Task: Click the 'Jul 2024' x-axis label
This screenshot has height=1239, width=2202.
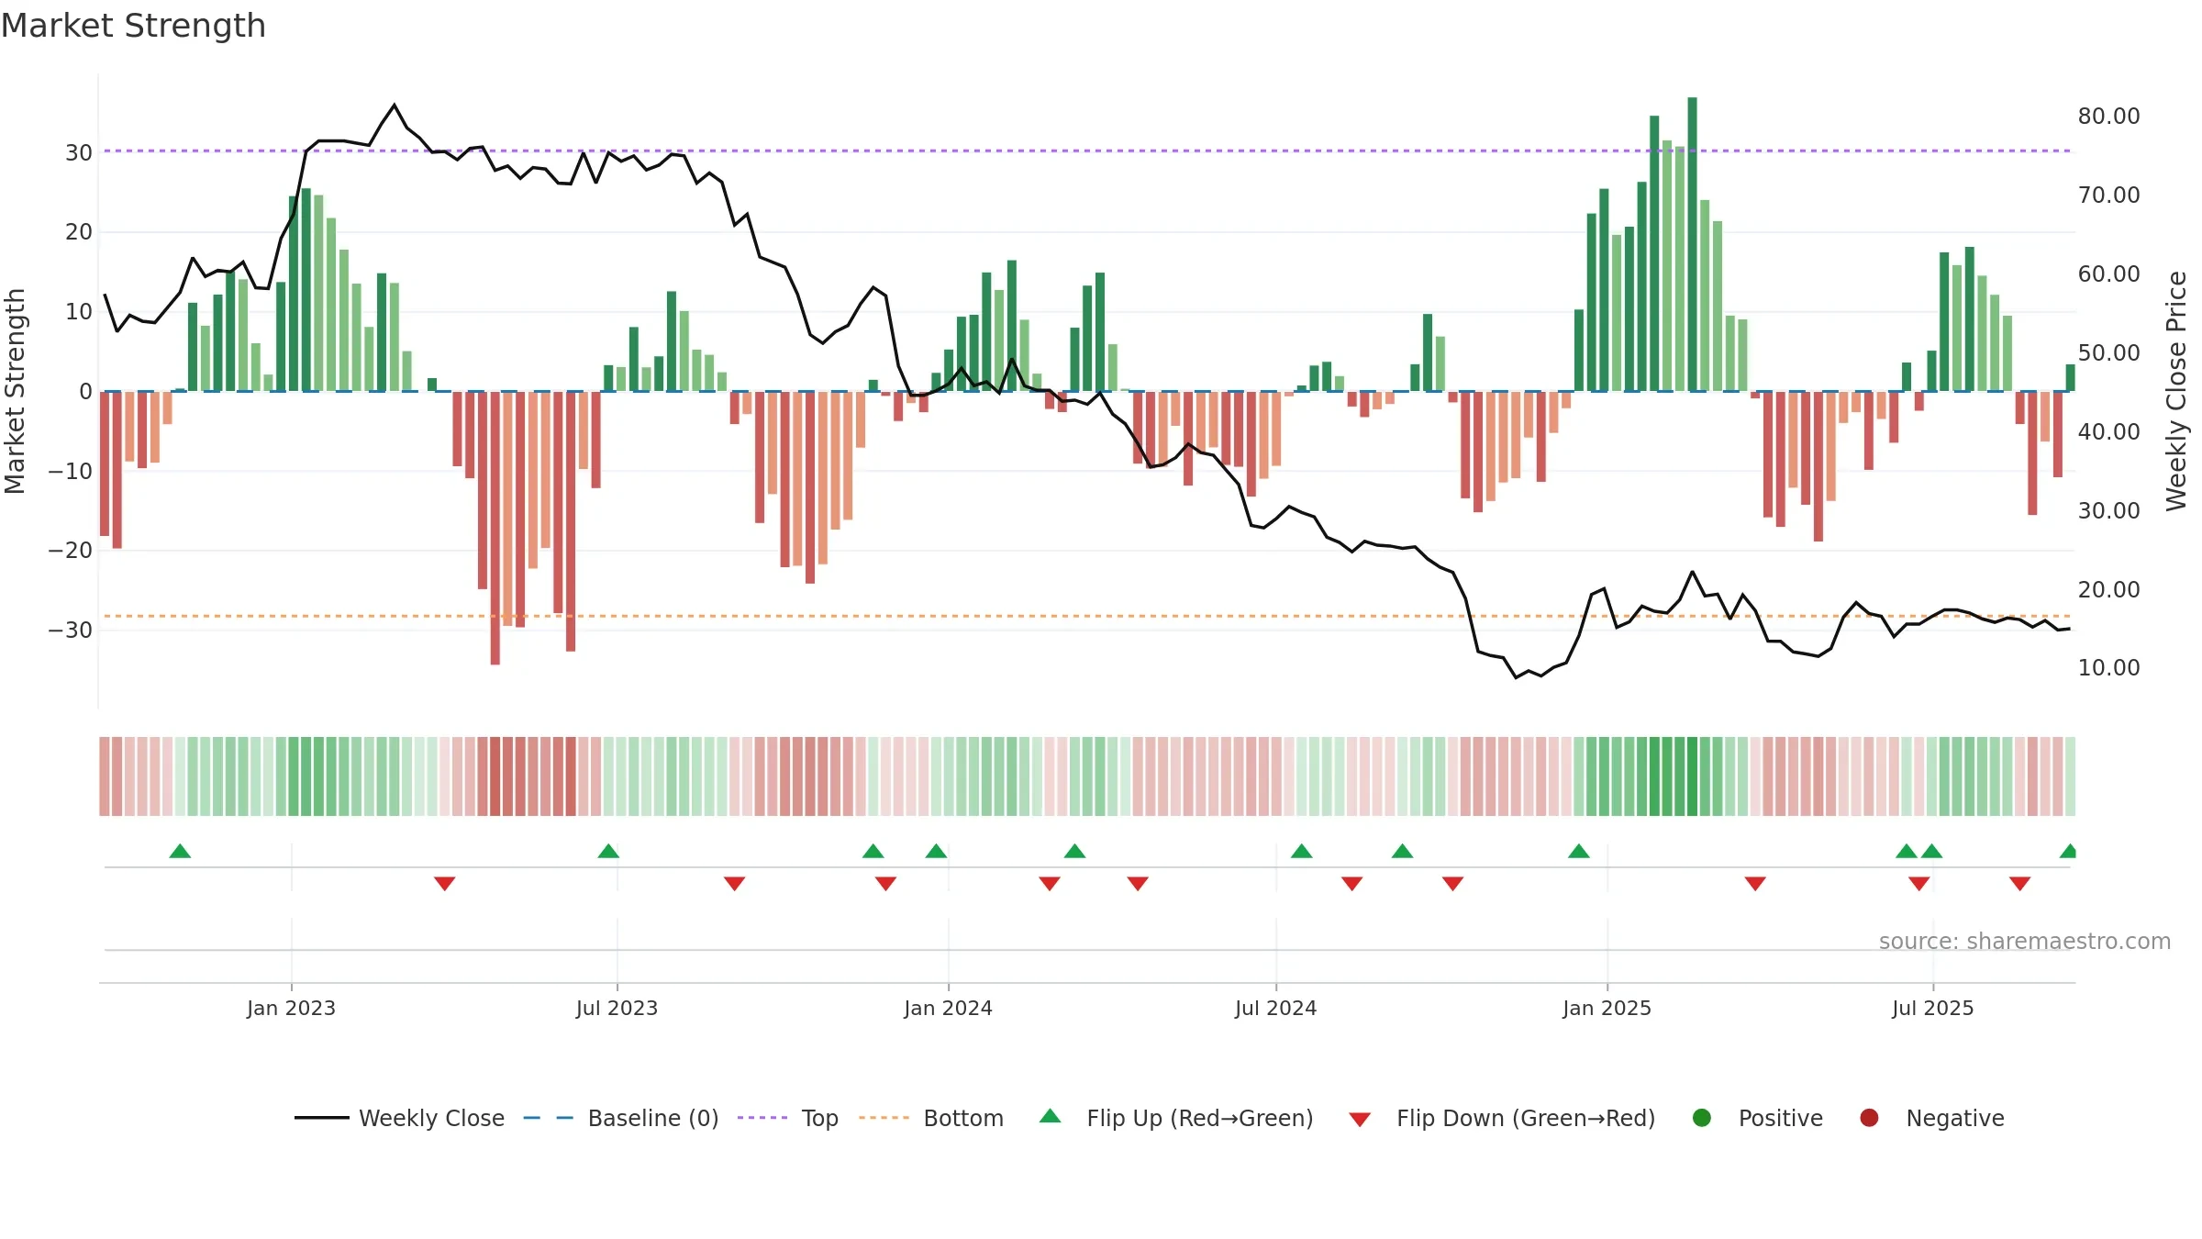Action: coord(1276,1008)
